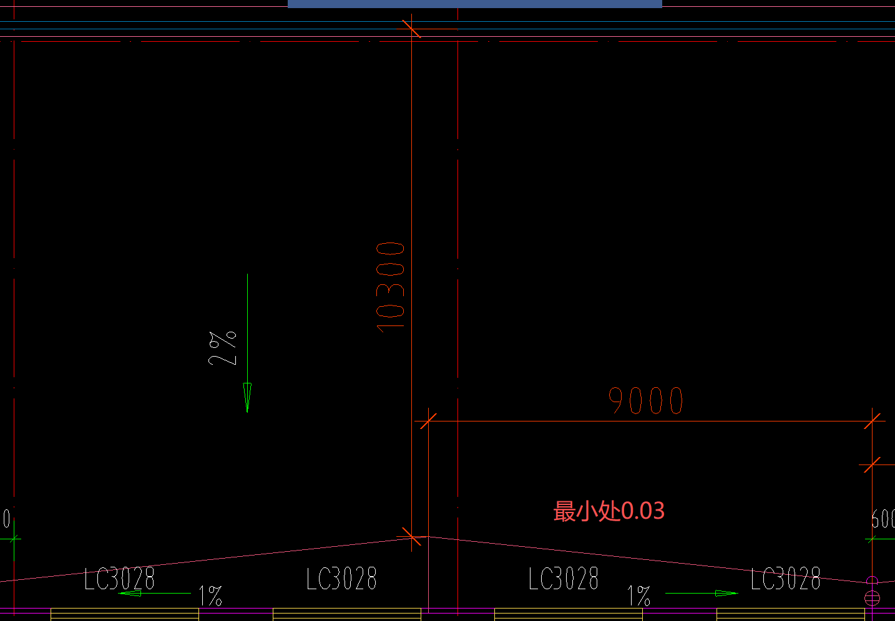Pick the green right-pointing slope arrowhead

tap(726, 593)
